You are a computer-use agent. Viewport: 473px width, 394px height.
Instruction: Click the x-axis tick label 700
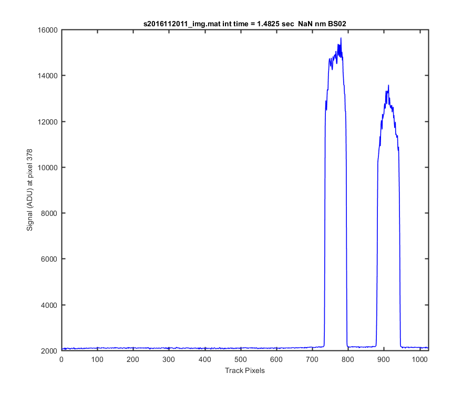click(312, 359)
